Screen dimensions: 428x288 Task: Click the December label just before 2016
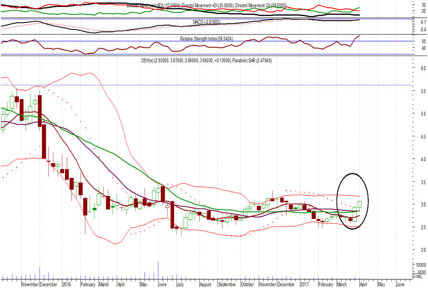coord(49,285)
